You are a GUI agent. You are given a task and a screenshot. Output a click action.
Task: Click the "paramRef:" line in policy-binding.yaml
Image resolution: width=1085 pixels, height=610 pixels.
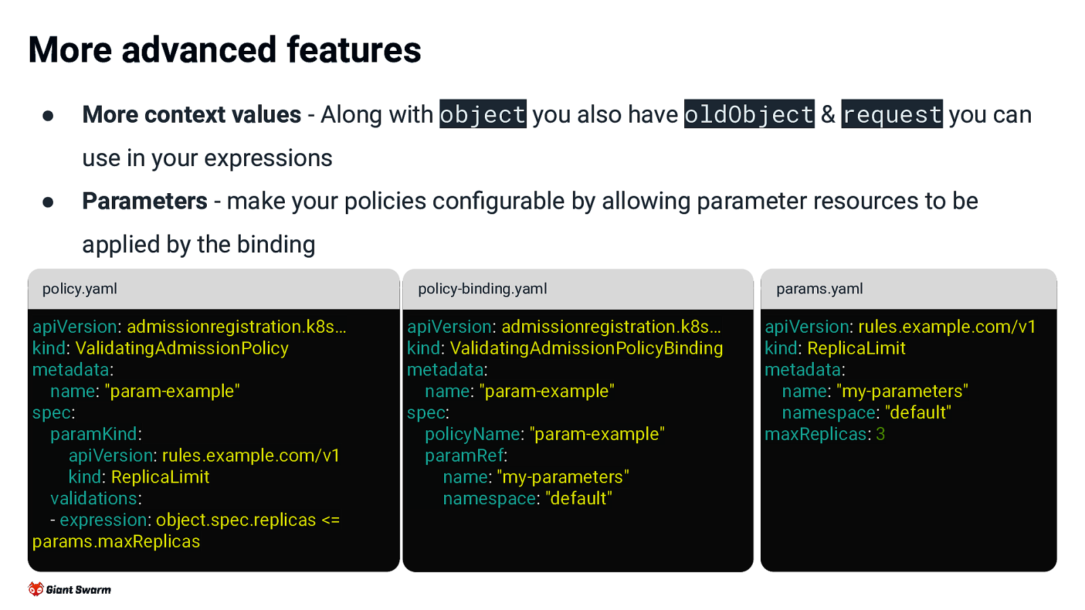[x=467, y=455]
